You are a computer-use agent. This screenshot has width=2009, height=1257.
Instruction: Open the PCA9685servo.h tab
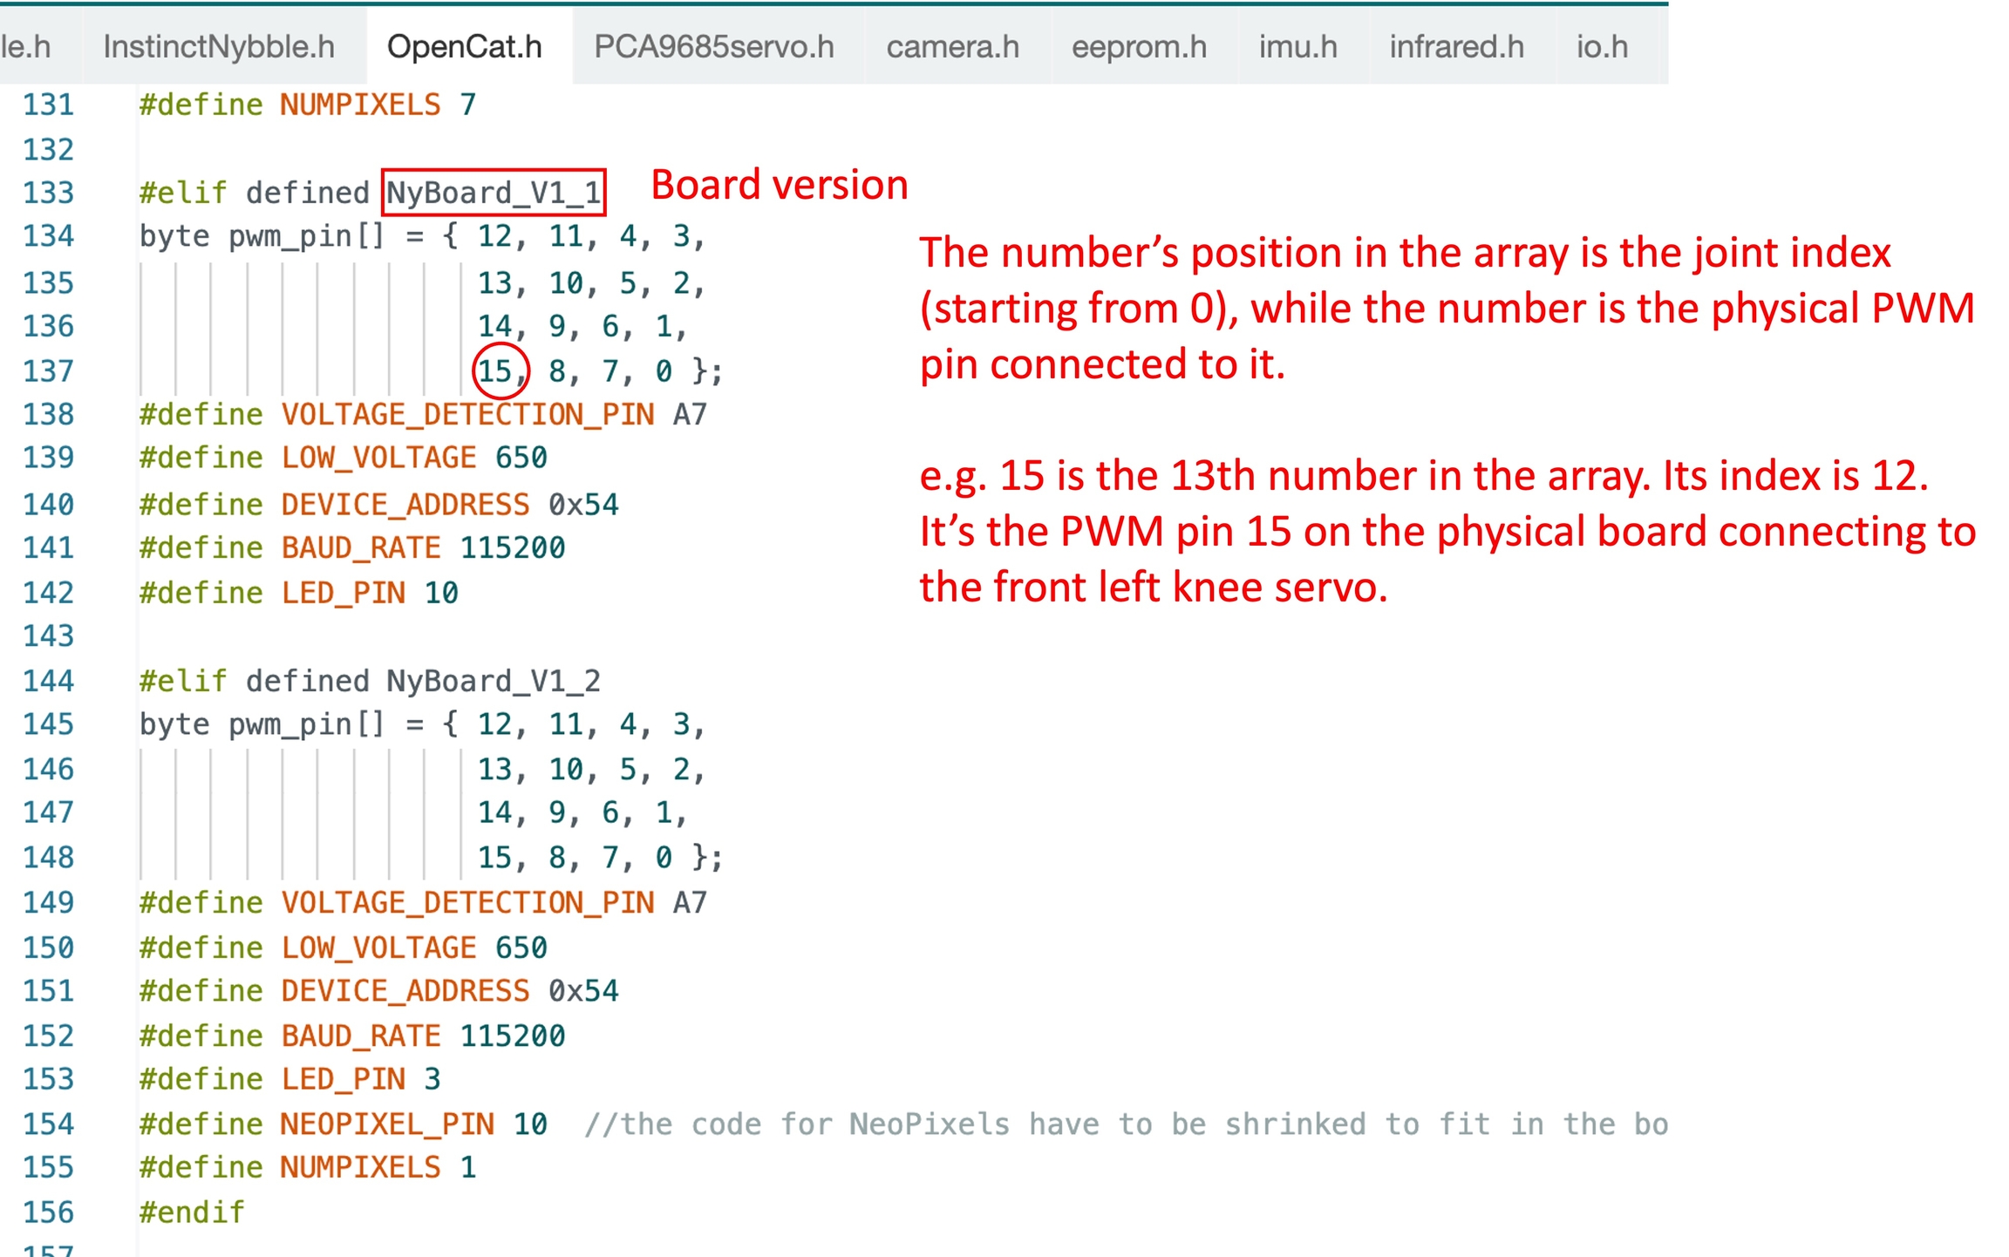pyautogui.click(x=713, y=46)
